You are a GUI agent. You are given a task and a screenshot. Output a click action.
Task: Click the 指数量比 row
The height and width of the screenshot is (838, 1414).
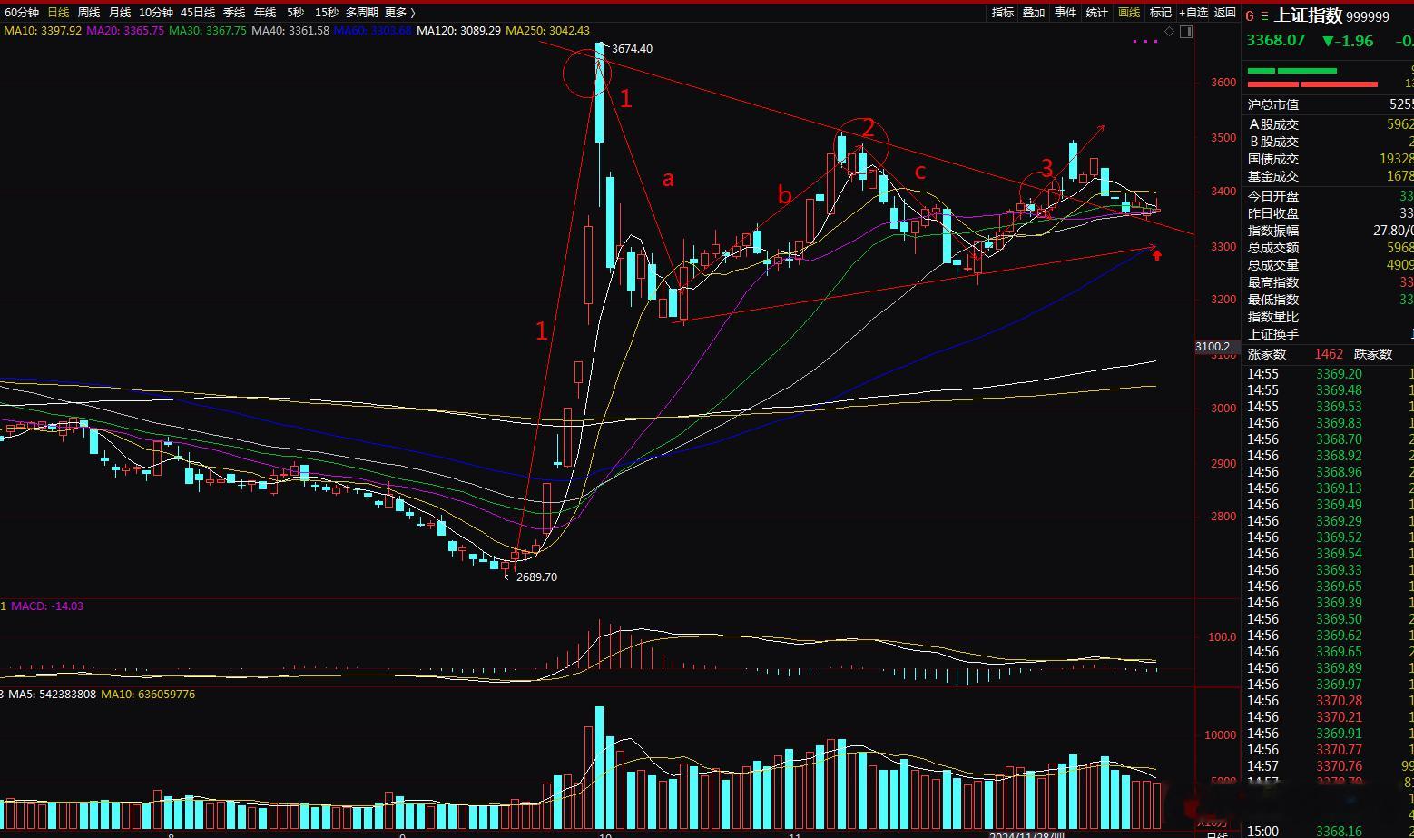click(1329, 316)
